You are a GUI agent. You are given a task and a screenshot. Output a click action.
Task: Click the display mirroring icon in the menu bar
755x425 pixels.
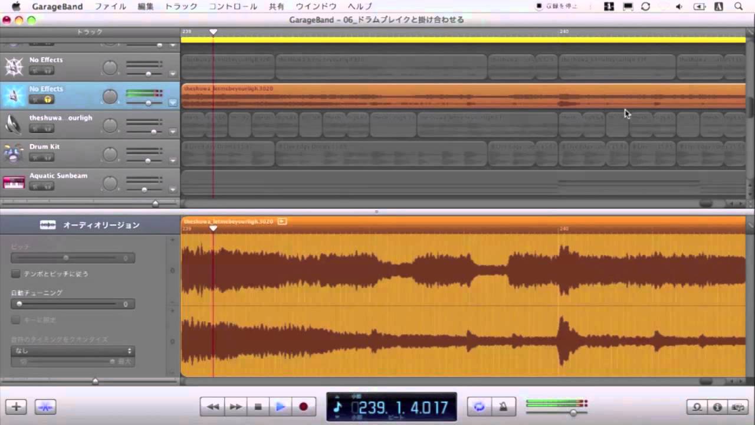628,6
